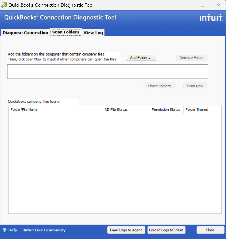The image size is (226, 239).
Task: Switch to the Diagnose Connection tab
Action: [x=25, y=32]
